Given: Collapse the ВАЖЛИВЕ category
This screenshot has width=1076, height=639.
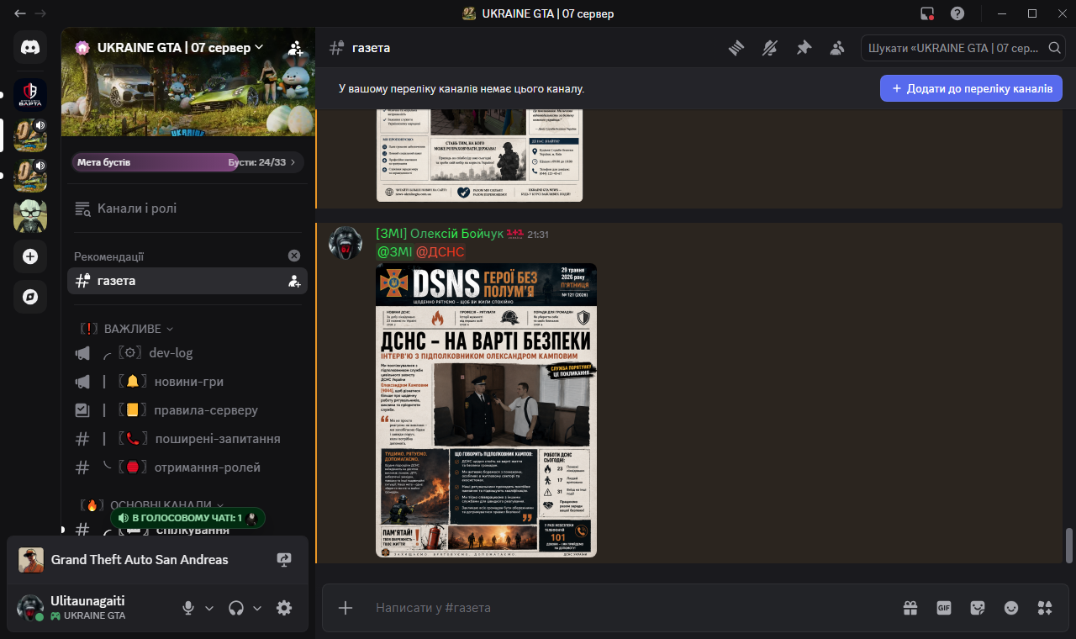Looking at the screenshot, I should pos(126,329).
